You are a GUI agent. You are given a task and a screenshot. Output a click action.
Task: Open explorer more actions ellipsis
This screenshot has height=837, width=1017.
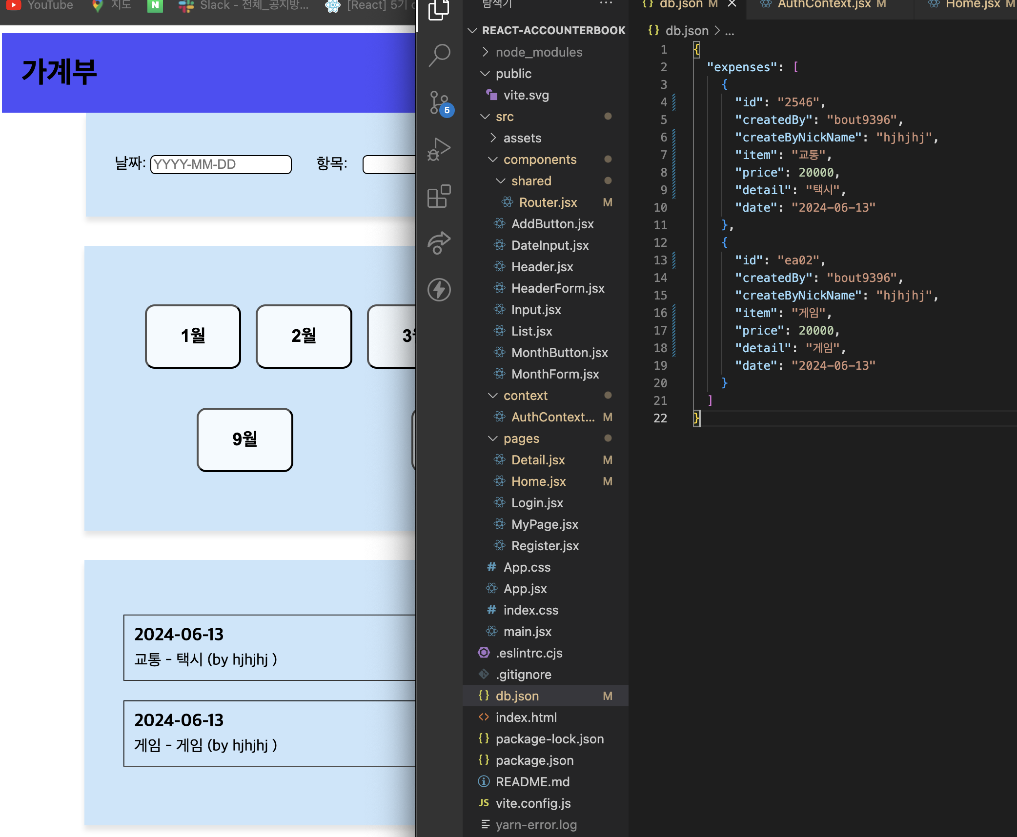[606, 4]
